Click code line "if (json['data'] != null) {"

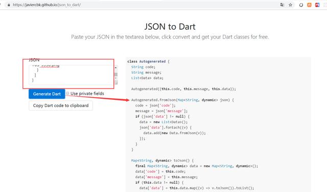(x=162, y=116)
